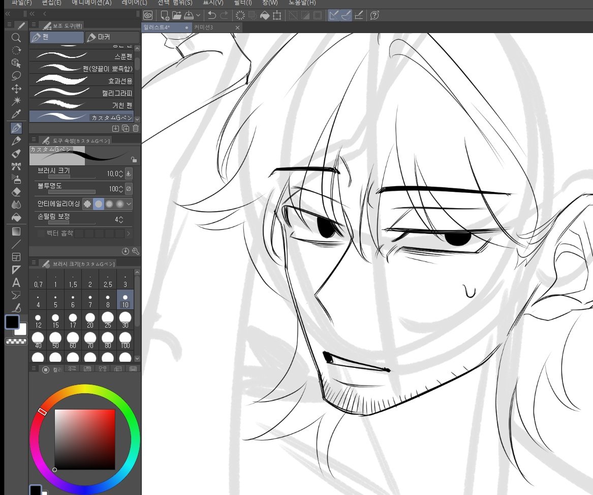Select the Move layer tool
This screenshot has width=593, height=495.
(x=16, y=89)
